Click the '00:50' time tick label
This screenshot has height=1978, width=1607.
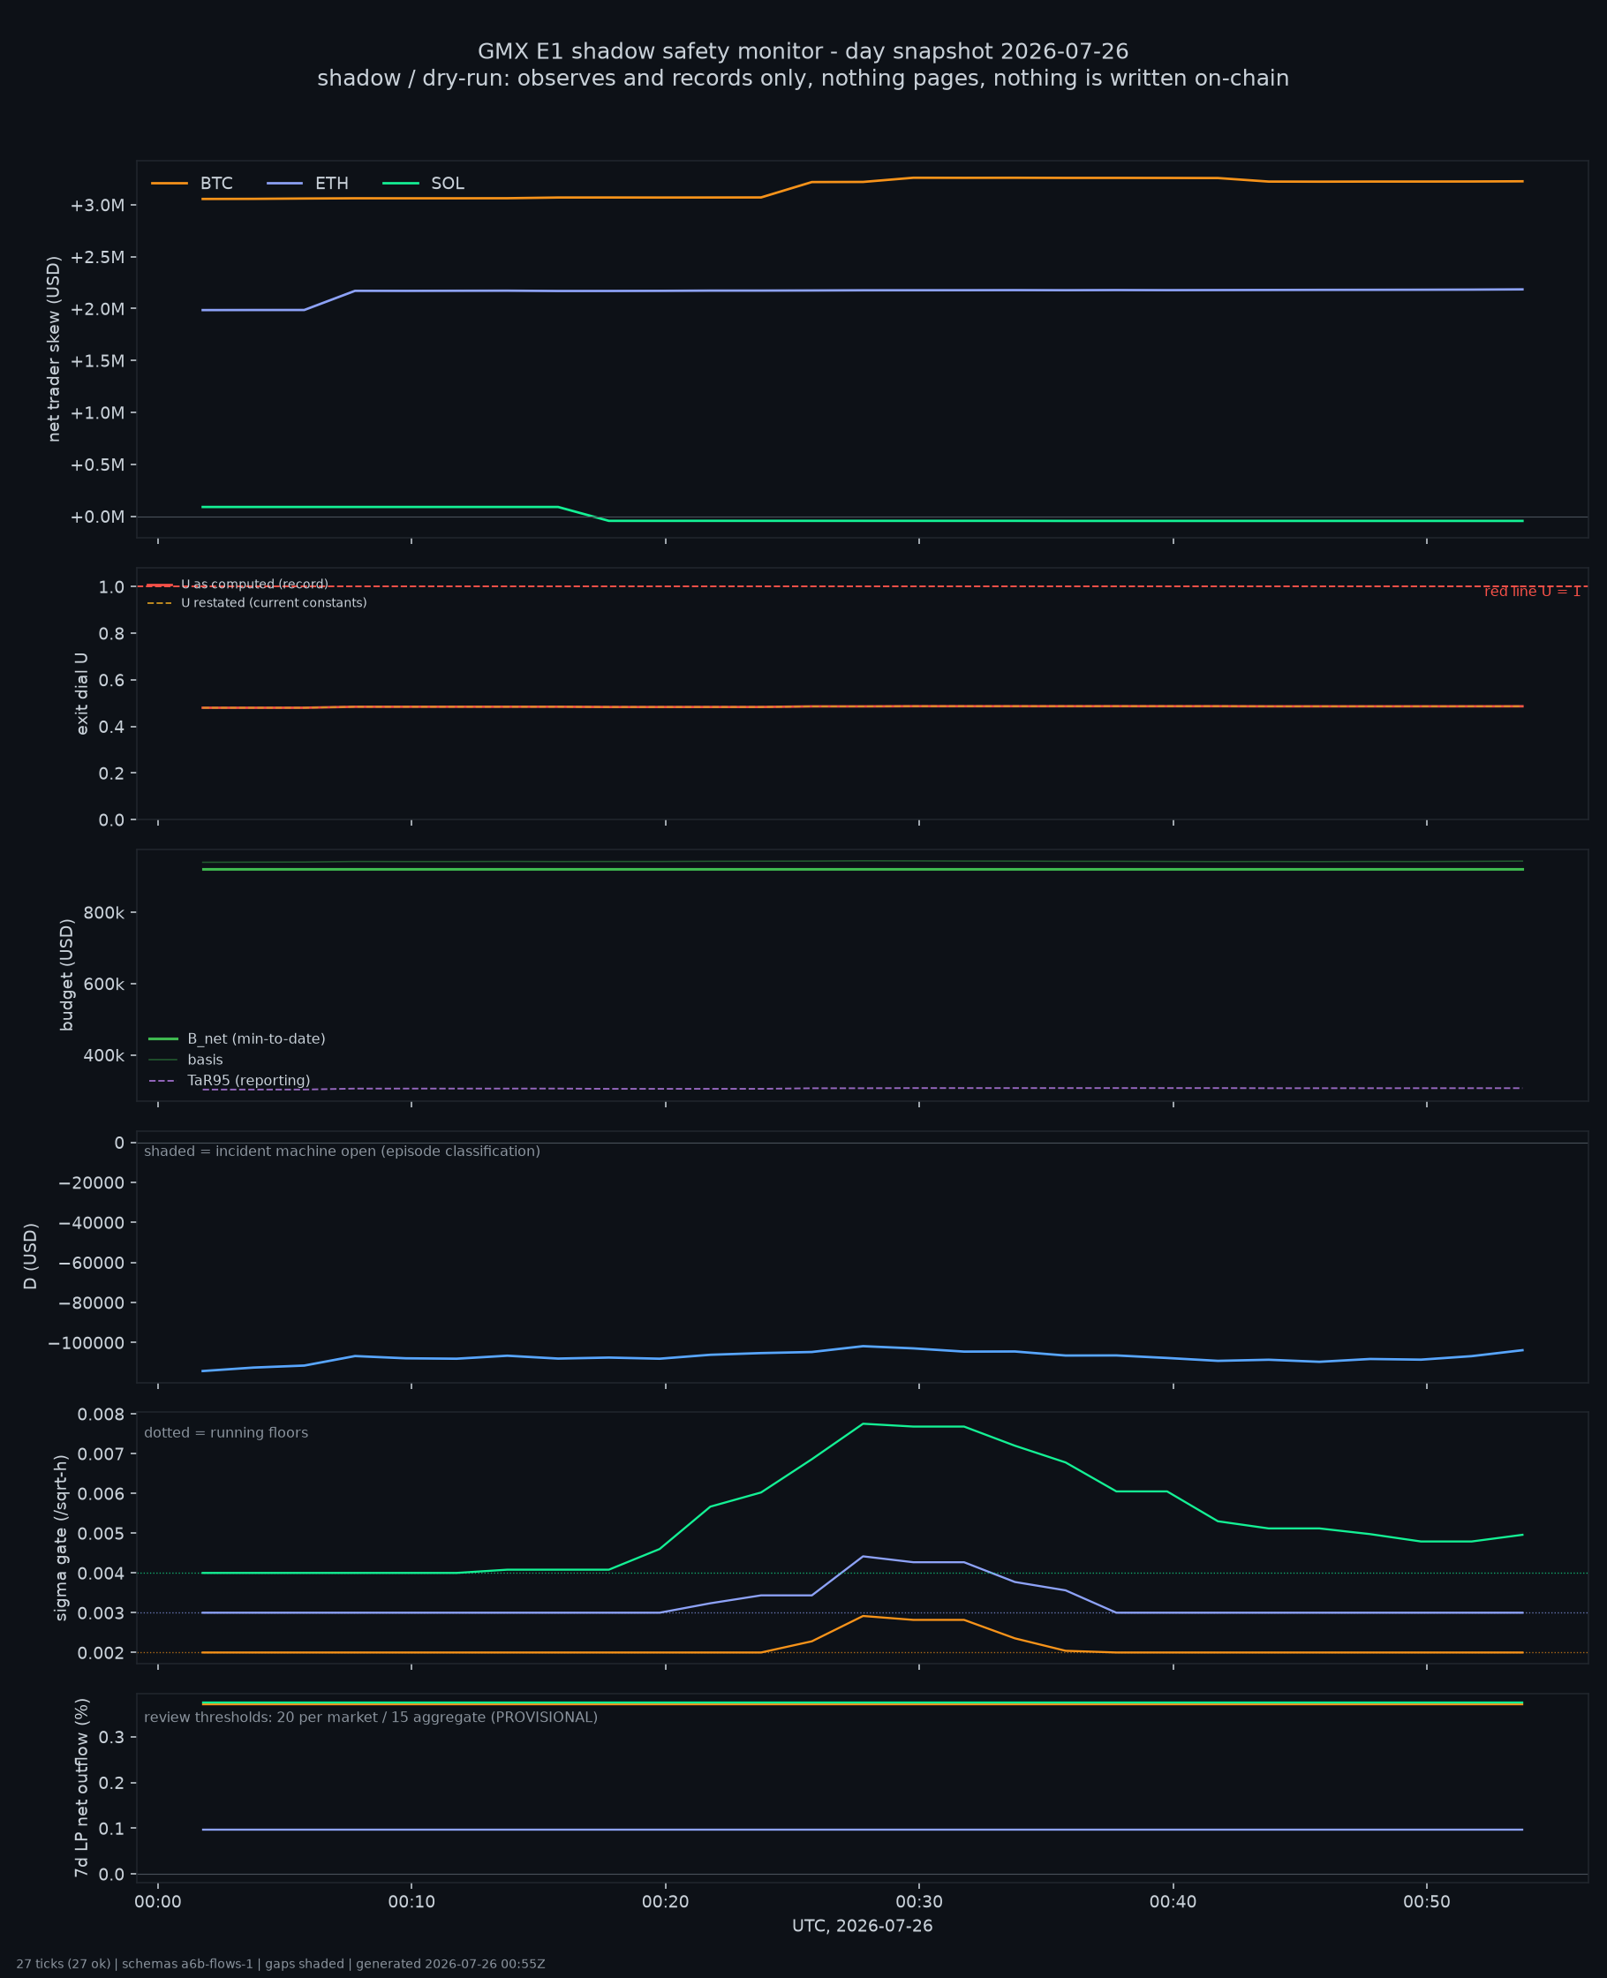pyautogui.click(x=1427, y=1901)
